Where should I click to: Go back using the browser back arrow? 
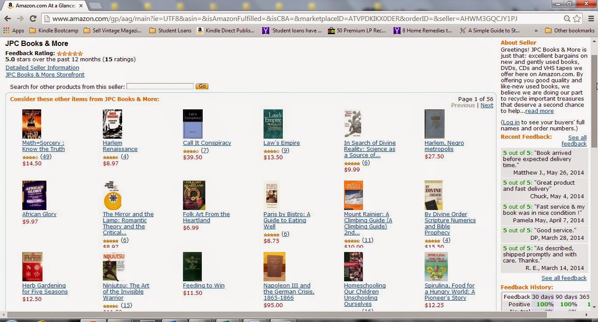point(7,18)
